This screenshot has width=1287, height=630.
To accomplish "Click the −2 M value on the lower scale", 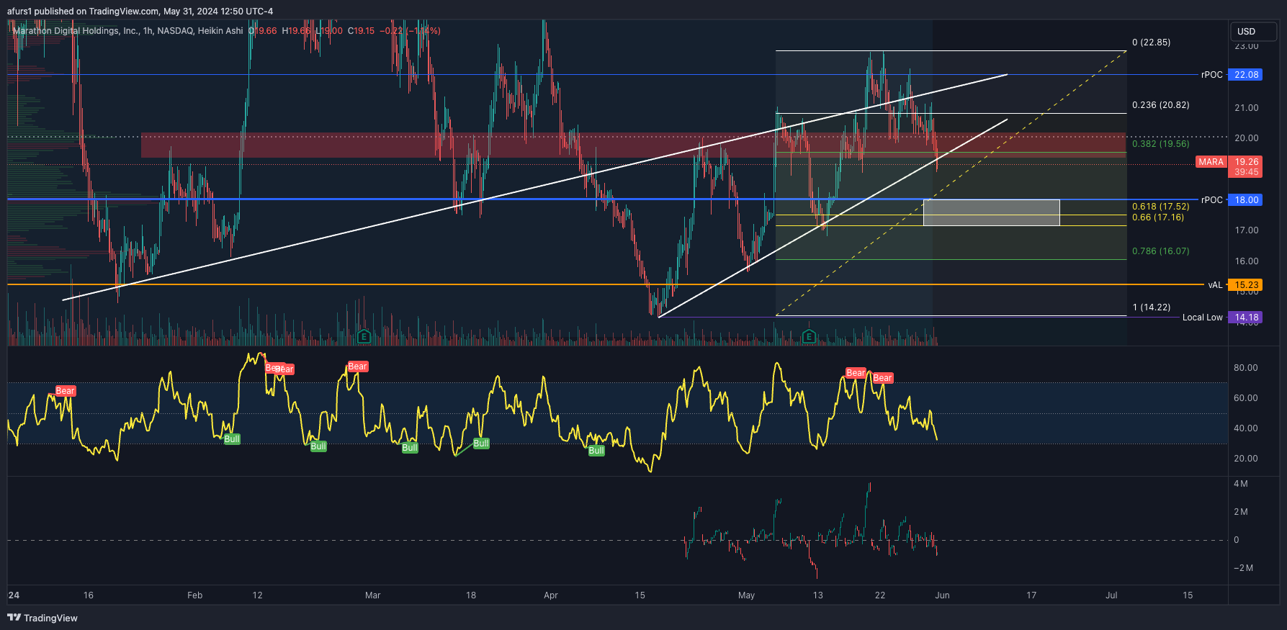I will [1243, 568].
